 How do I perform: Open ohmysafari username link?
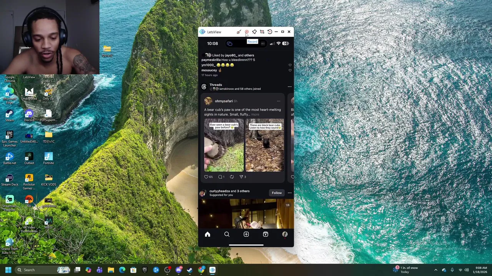point(224,101)
